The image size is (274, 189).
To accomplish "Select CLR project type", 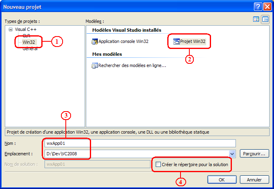I will pyautogui.click(x=26, y=36).
